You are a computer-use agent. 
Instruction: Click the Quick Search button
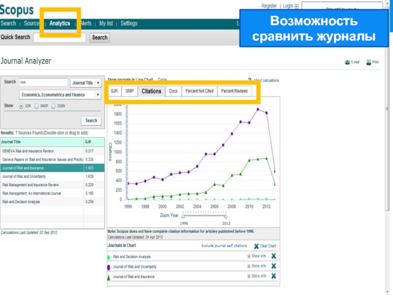coord(100,37)
